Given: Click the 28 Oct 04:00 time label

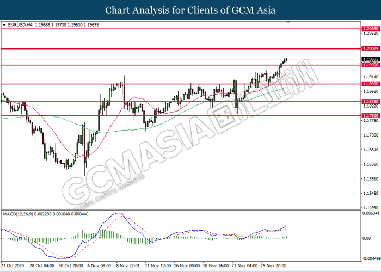Looking at the screenshot, I should coord(42,265).
